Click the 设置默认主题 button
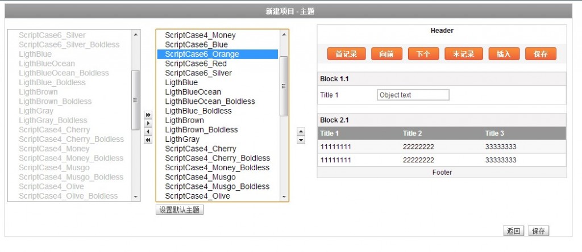Viewport: 582px width, 252px height. [180, 210]
